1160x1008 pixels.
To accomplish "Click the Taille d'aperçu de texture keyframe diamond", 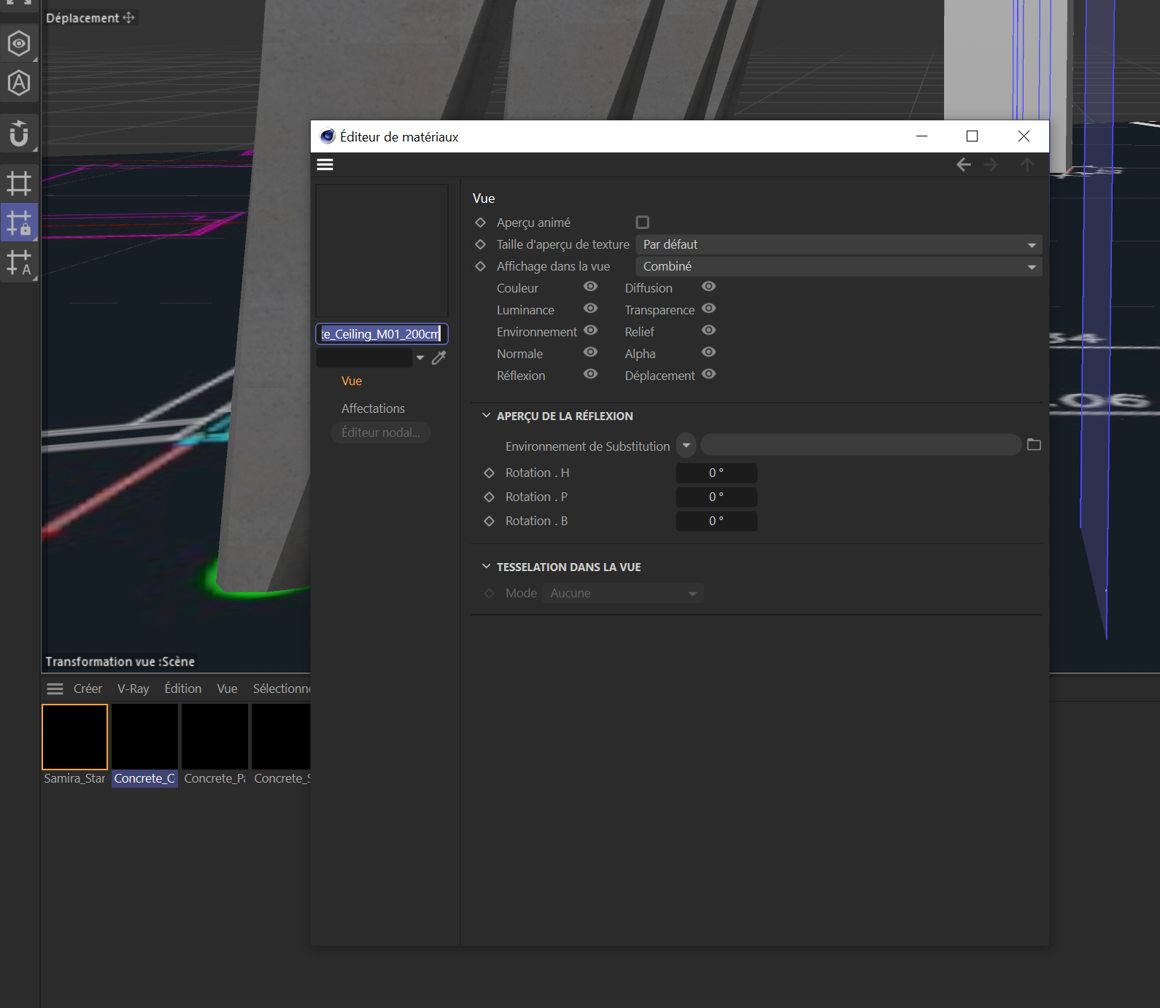I will 480,244.
